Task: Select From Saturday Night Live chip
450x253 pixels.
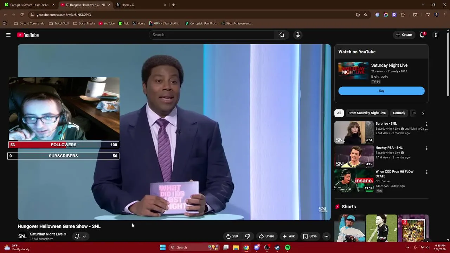Action: click(x=367, y=113)
